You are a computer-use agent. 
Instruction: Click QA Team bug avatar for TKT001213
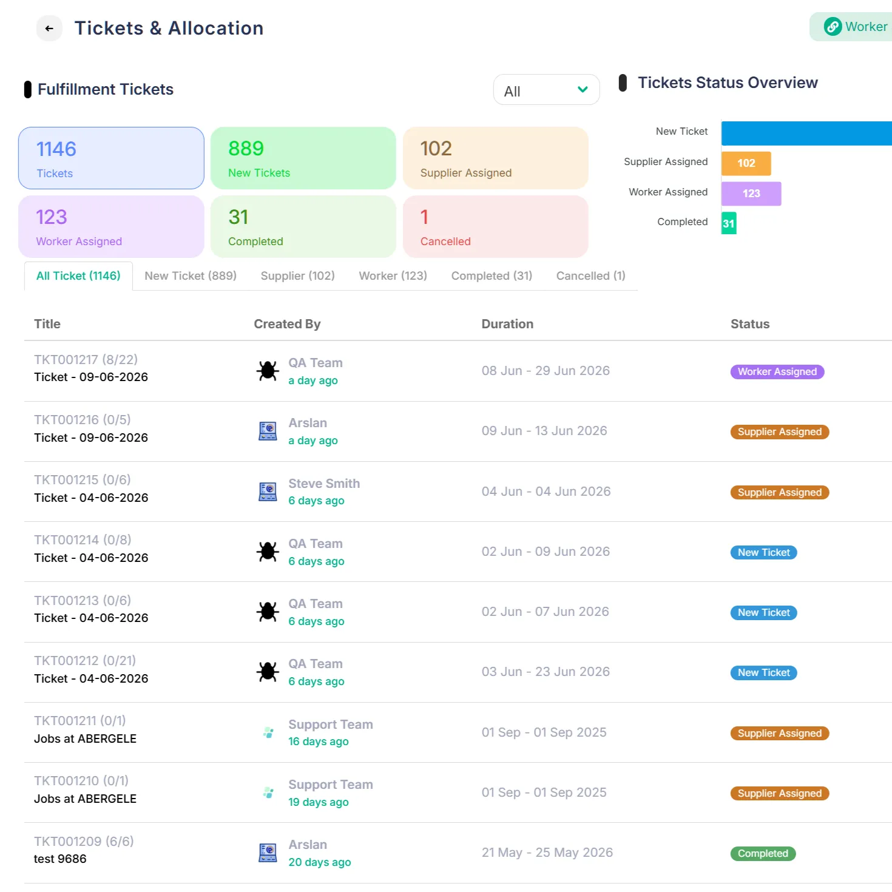coord(268,612)
